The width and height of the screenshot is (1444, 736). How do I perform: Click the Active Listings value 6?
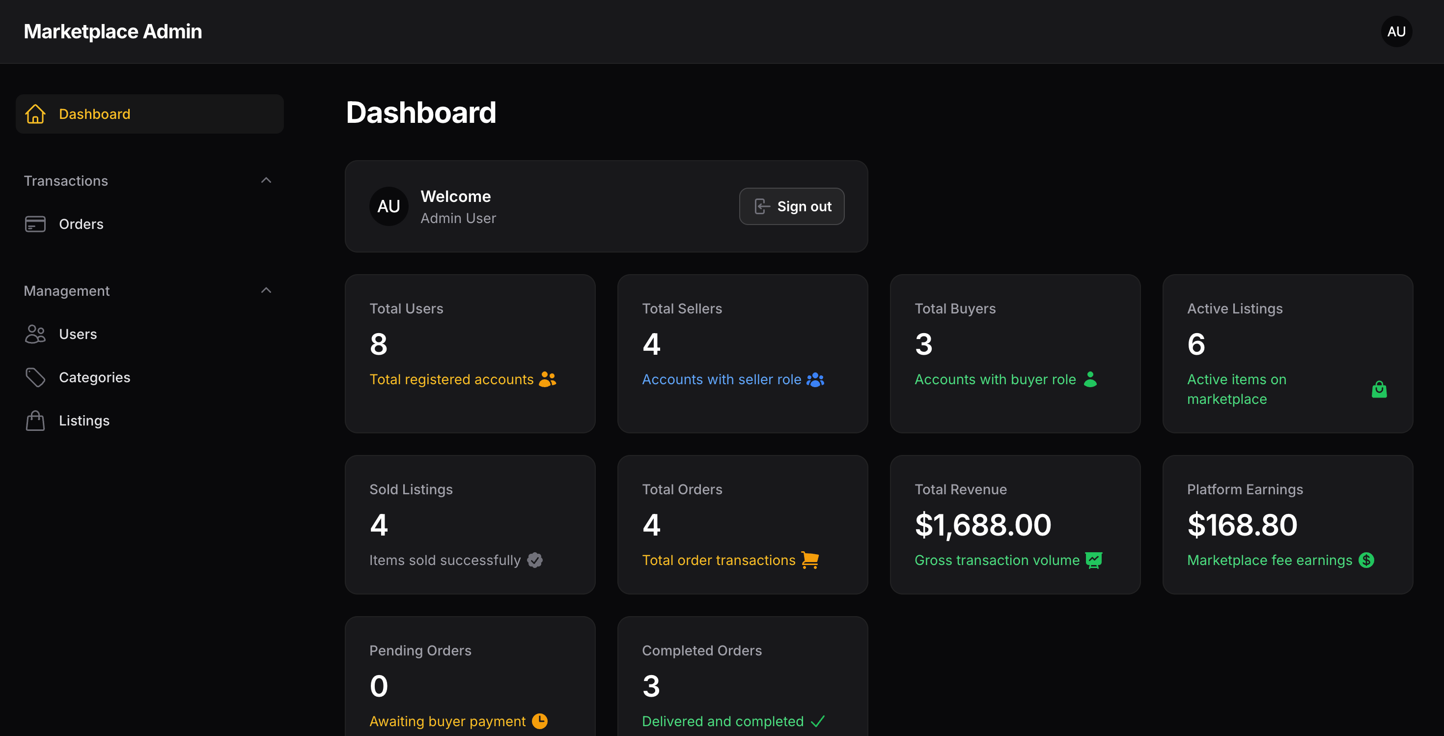(1195, 343)
